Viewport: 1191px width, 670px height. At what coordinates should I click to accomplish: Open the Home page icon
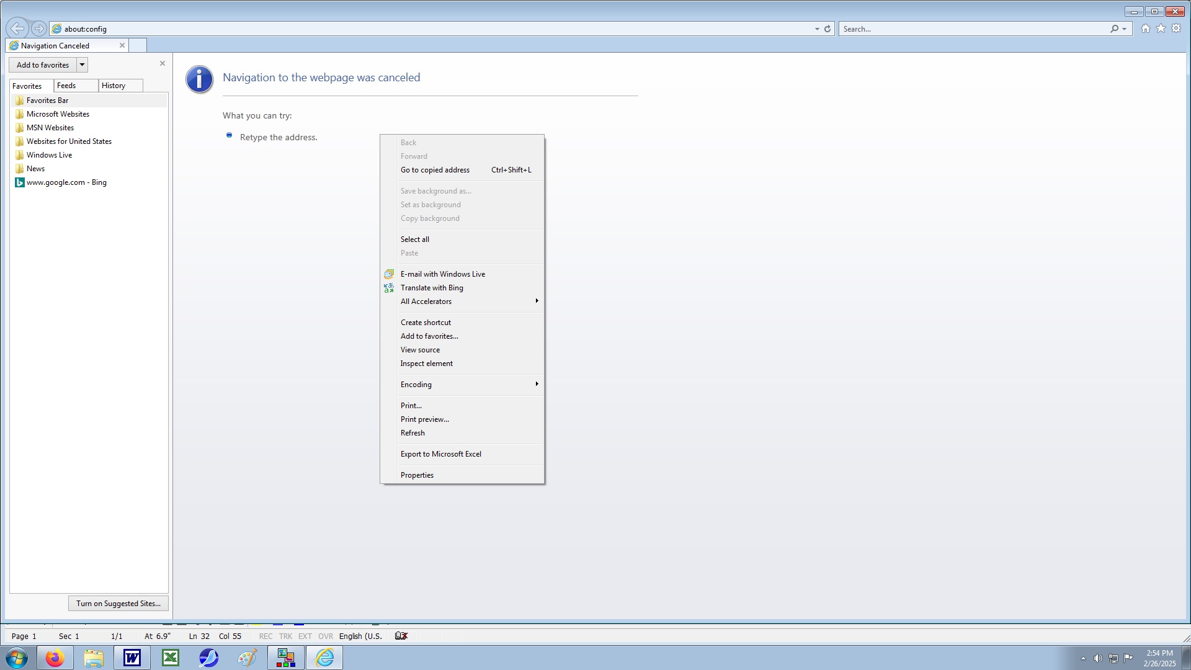tap(1146, 29)
